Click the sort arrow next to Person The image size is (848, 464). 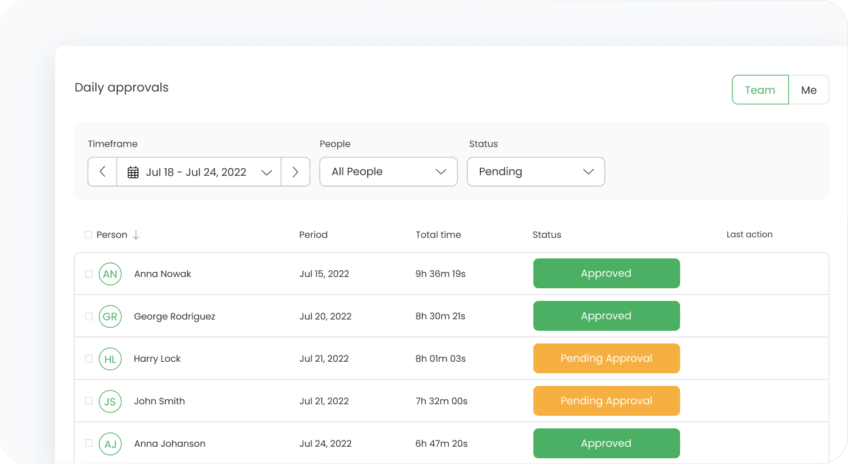(x=136, y=235)
